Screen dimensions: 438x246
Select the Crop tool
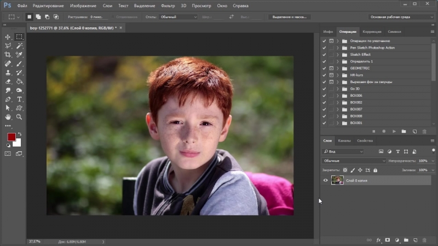pyautogui.click(x=8, y=55)
